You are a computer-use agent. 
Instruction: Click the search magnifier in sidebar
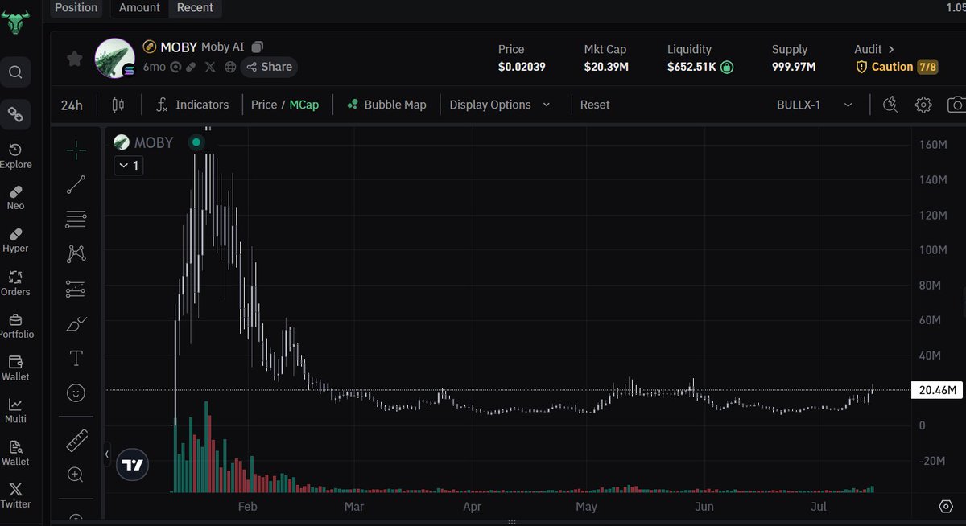tap(15, 72)
